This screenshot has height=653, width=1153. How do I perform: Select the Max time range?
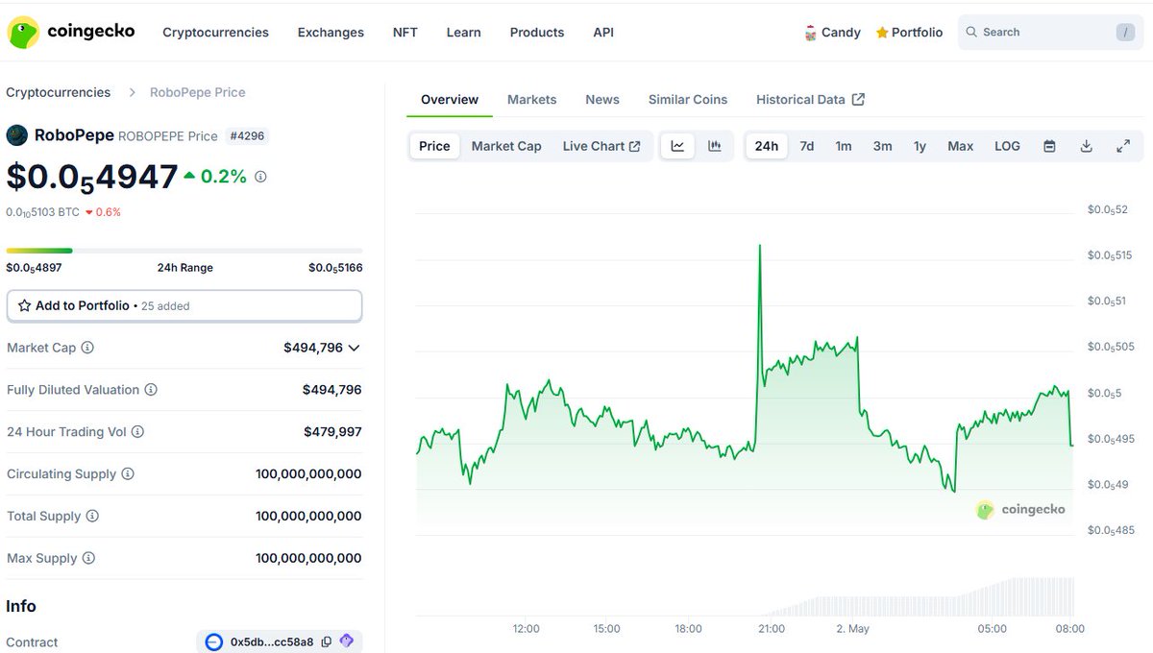[x=961, y=146]
